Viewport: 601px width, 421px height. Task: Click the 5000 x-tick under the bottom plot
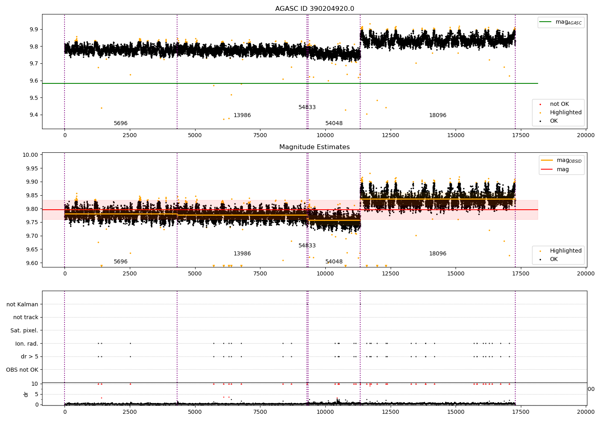click(195, 412)
